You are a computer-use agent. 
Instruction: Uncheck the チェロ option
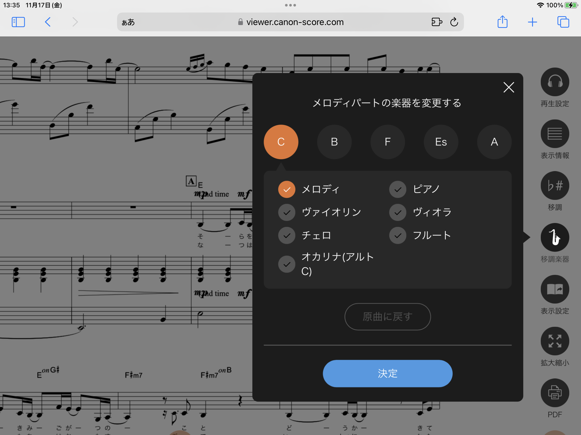tap(287, 235)
